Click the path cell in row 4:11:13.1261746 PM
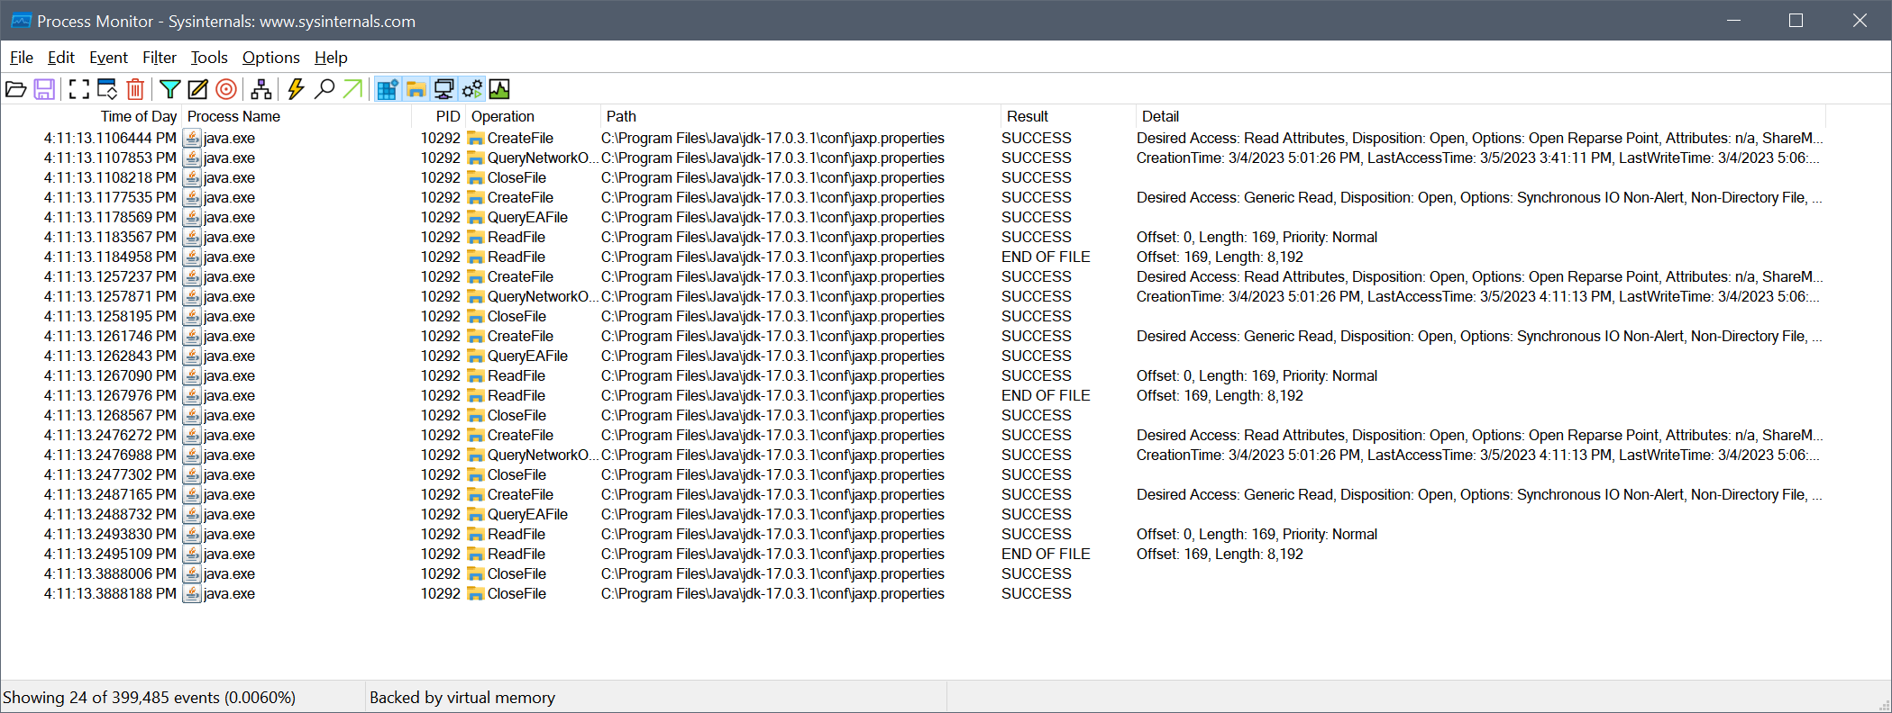Viewport: 1892px width, 713px height. pyautogui.click(x=772, y=336)
